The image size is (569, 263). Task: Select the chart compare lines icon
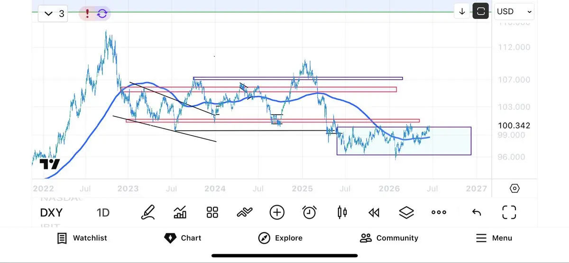[244, 212]
